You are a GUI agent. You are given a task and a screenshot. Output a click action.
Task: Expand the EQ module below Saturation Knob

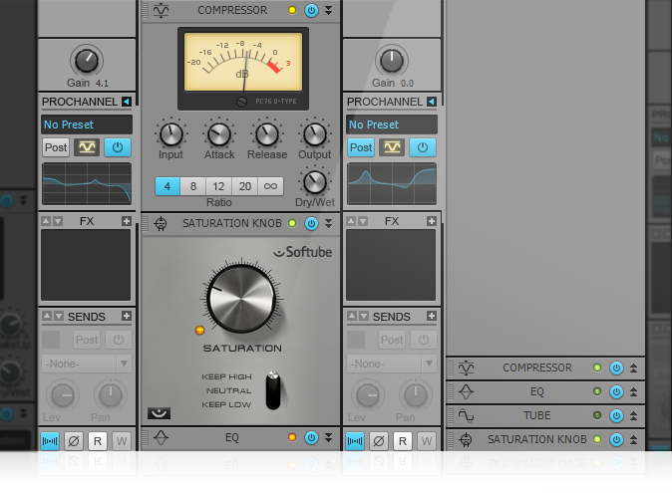(x=328, y=437)
